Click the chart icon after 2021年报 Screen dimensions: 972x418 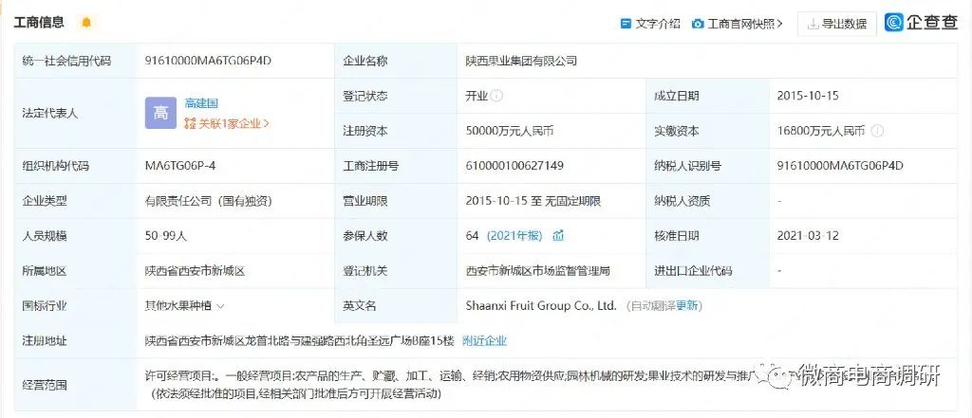[558, 235]
